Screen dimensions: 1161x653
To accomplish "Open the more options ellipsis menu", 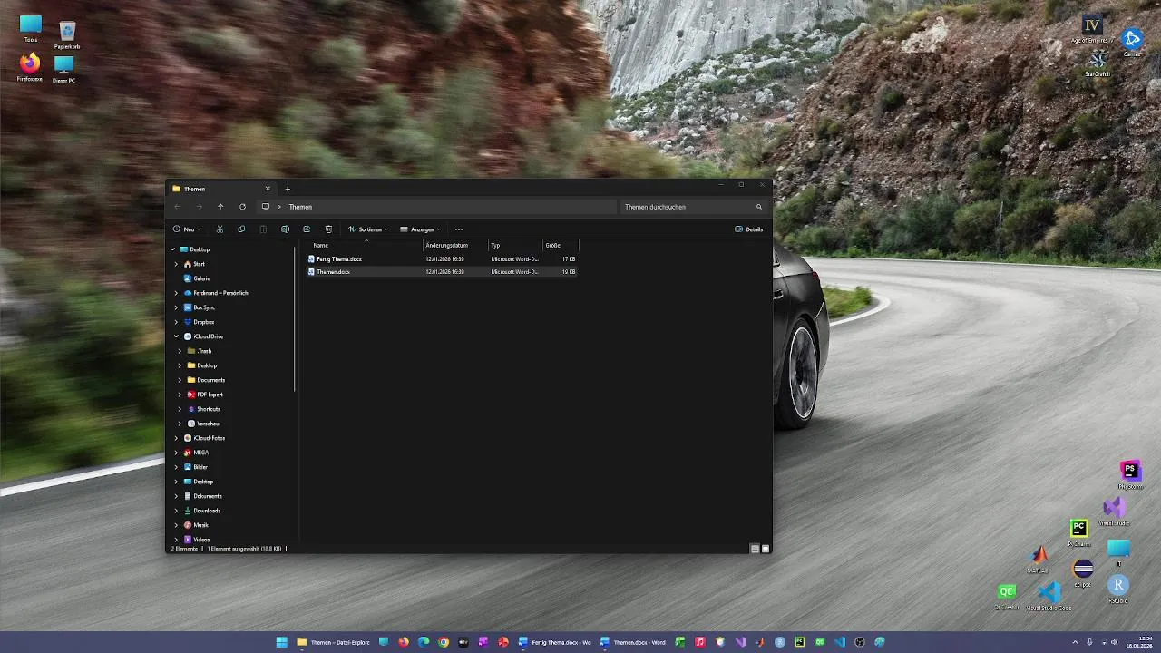I will click(459, 229).
